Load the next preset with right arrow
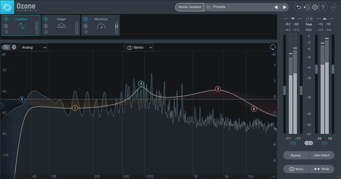 (x=284, y=7)
